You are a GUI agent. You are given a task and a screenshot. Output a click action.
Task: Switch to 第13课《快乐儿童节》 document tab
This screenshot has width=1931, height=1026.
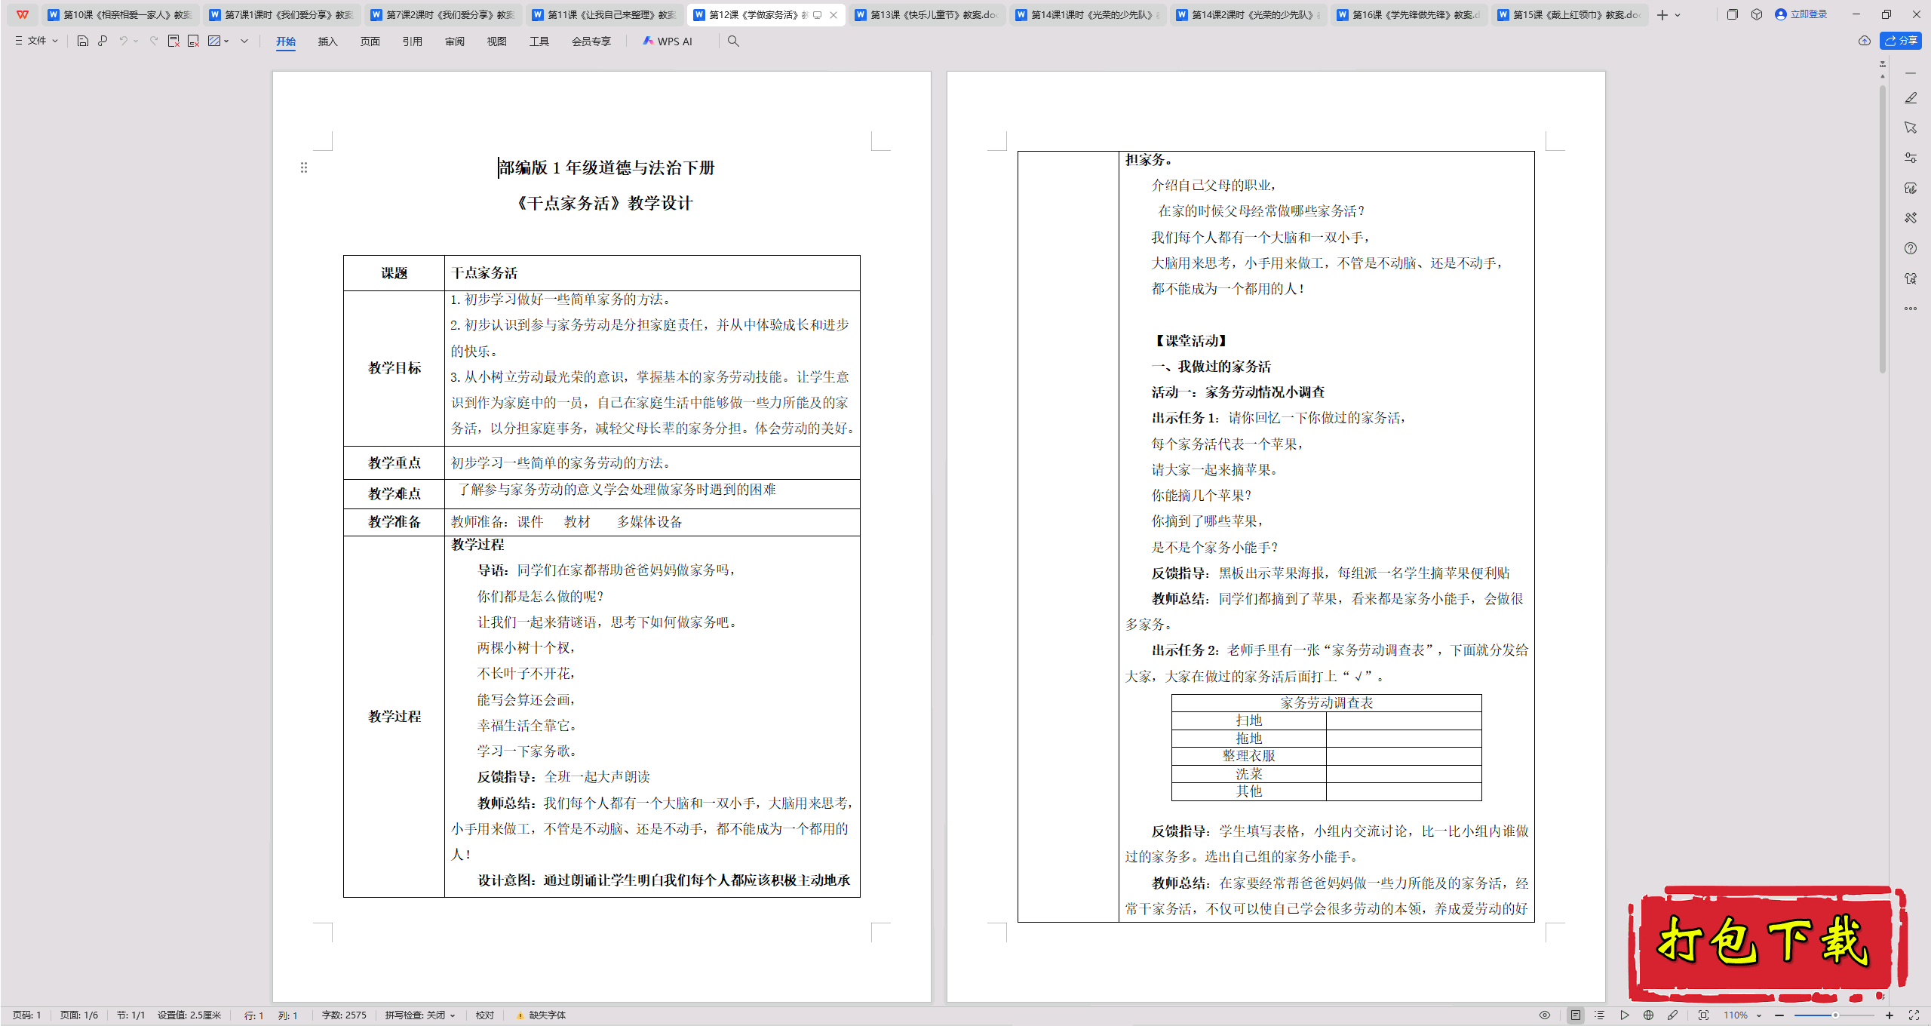926,15
